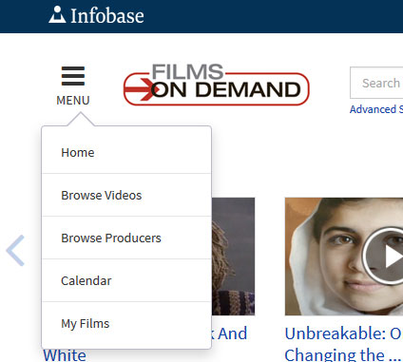This screenshot has width=403, height=362.
Task: Focus the Search input field
Action: click(376, 83)
